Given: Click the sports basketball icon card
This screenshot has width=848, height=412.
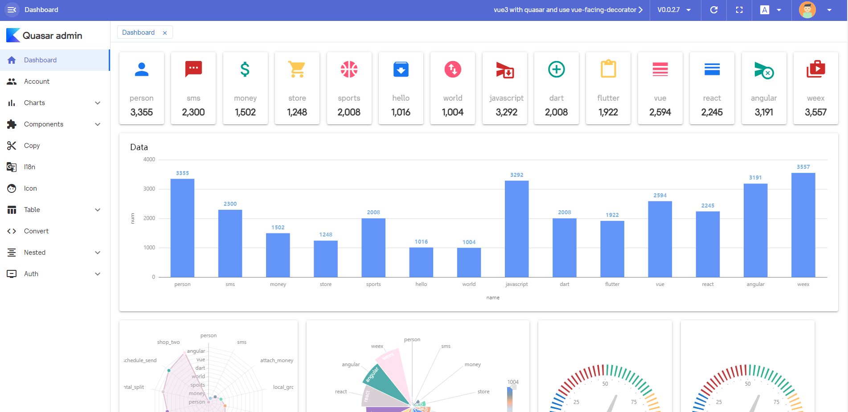Looking at the screenshot, I should coord(349,88).
